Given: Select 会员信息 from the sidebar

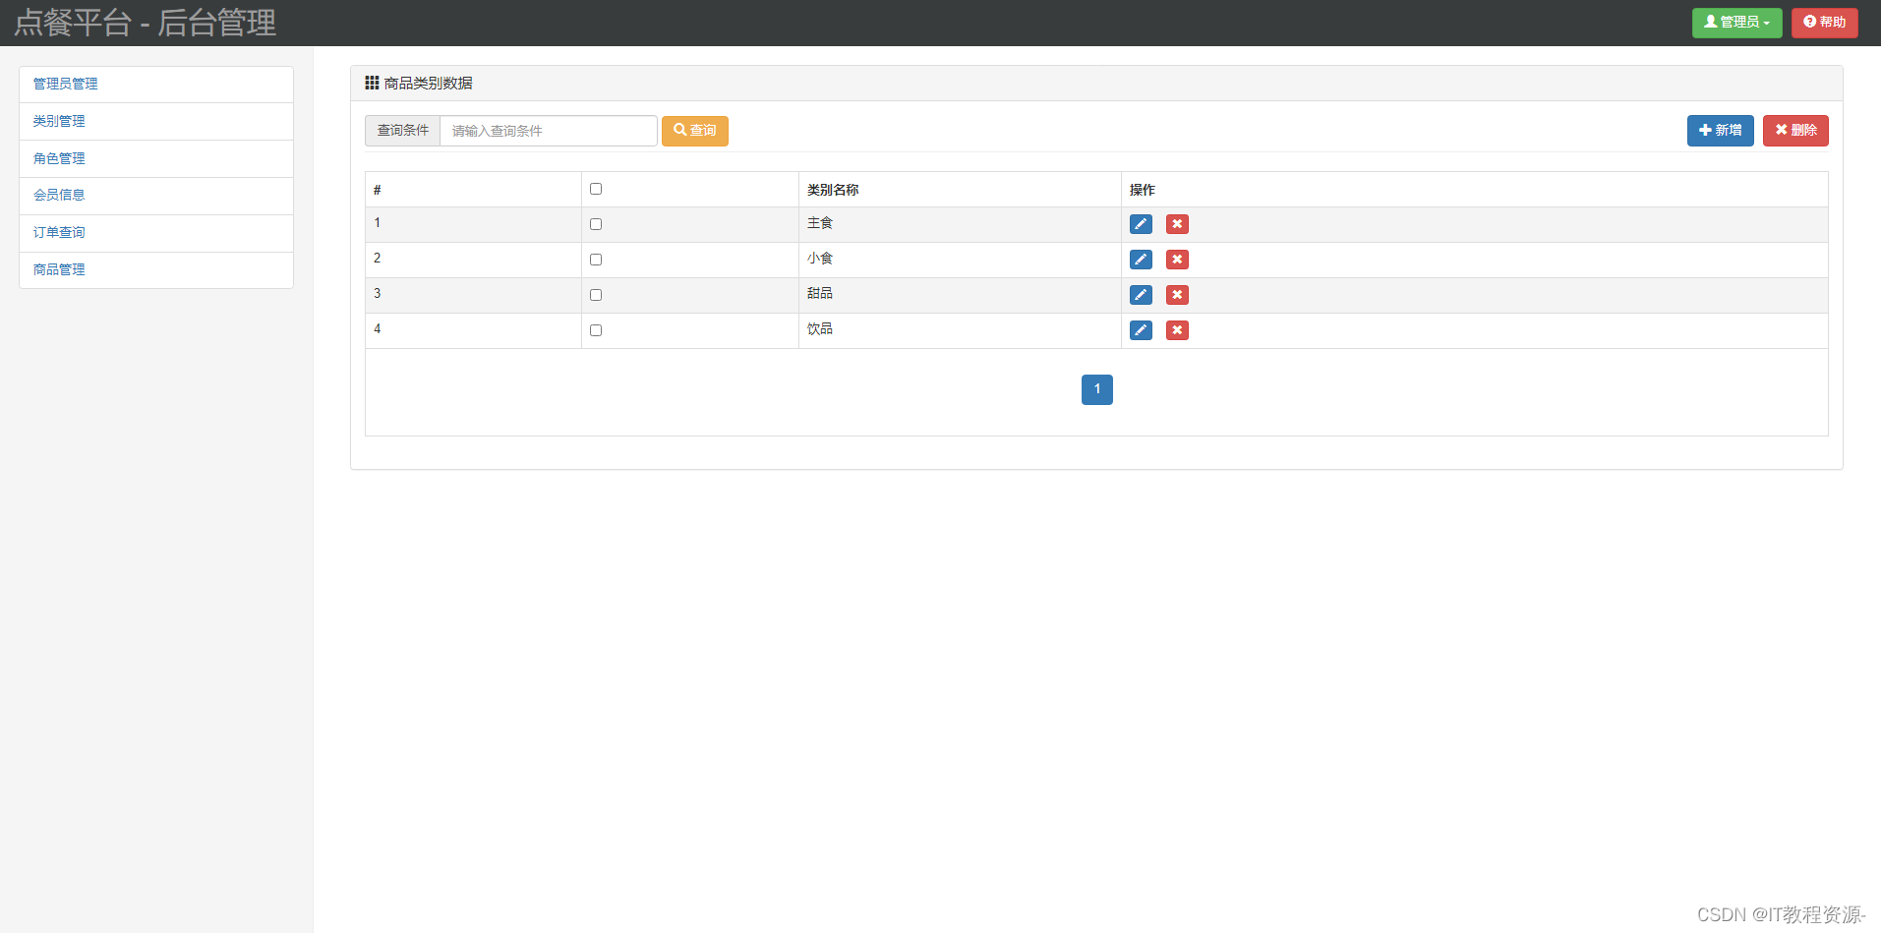Looking at the screenshot, I should [x=156, y=196].
